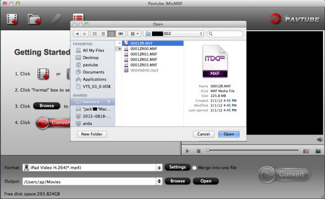The image size is (325, 199).
Task: Click the volume speaker icon
Action: coord(319,139)
